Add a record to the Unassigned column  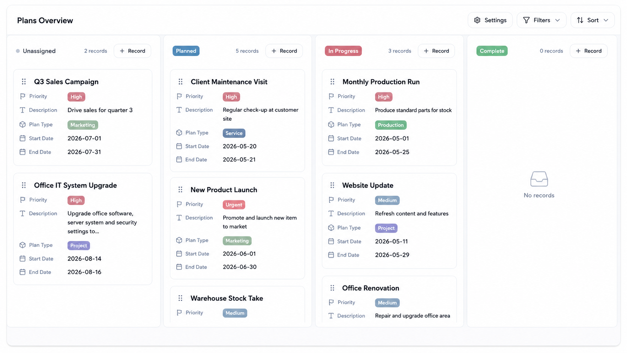132,51
